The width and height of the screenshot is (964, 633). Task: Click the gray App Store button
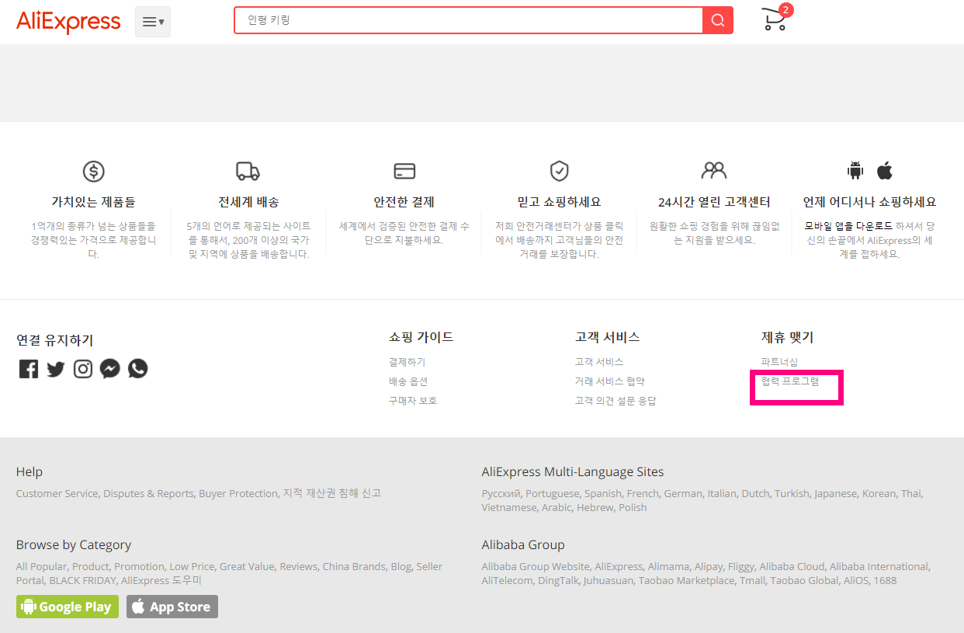[172, 607]
